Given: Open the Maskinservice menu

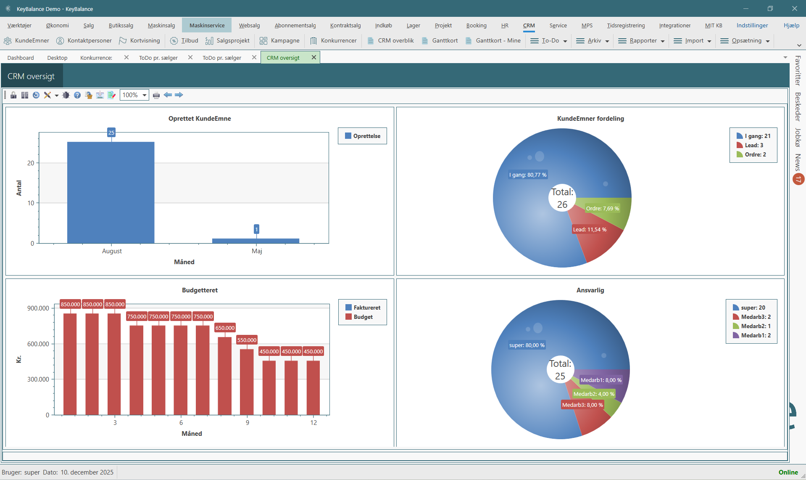Looking at the screenshot, I should (207, 25).
